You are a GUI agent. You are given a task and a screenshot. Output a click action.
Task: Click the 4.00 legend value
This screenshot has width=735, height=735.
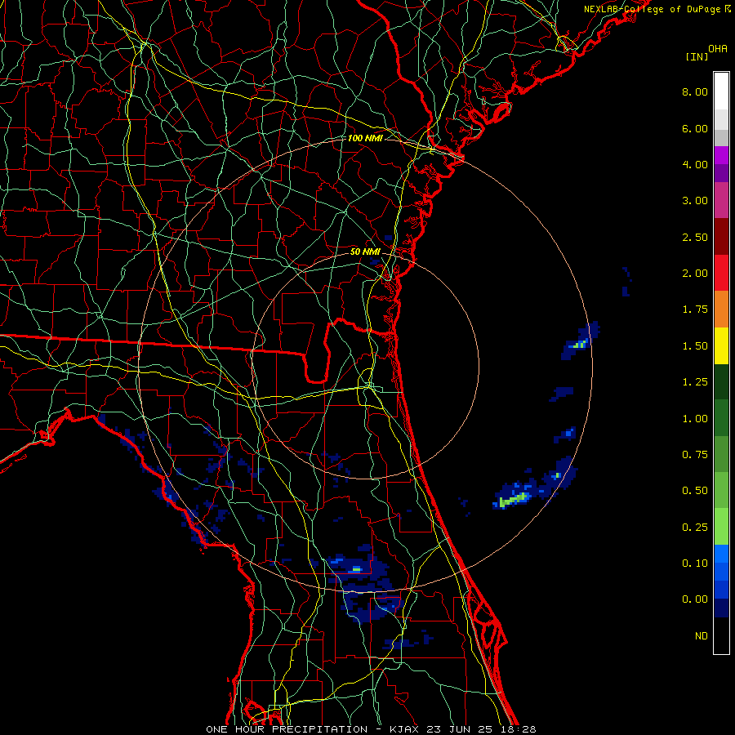(695, 164)
